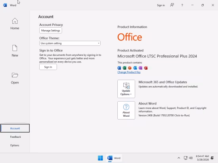Click the Access product icon
The width and height of the screenshot is (218, 163).
coord(146,68)
